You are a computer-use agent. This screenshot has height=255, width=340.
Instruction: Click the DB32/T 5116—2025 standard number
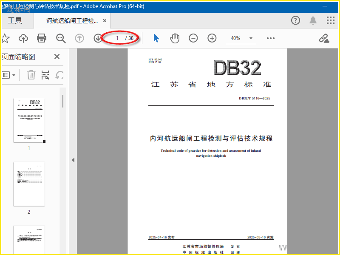pyautogui.click(x=254, y=99)
